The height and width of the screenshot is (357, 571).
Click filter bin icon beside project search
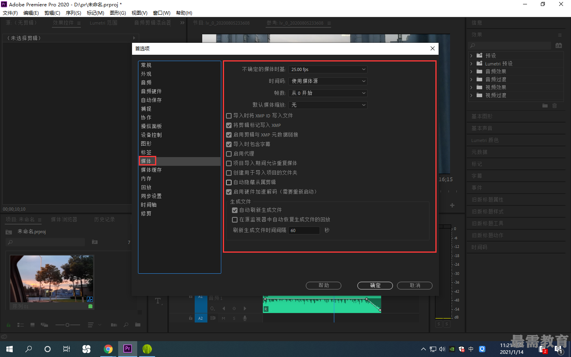tap(95, 242)
